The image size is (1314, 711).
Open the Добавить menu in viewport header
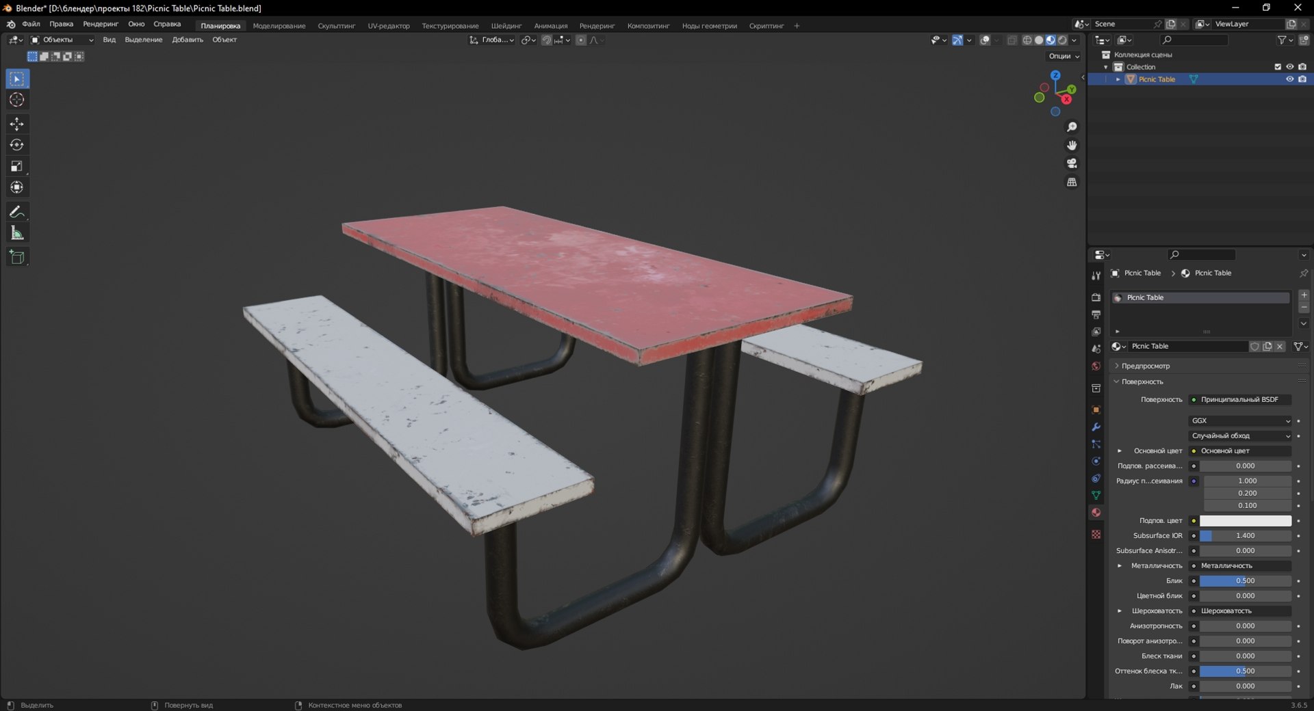[x=188, y=40]
